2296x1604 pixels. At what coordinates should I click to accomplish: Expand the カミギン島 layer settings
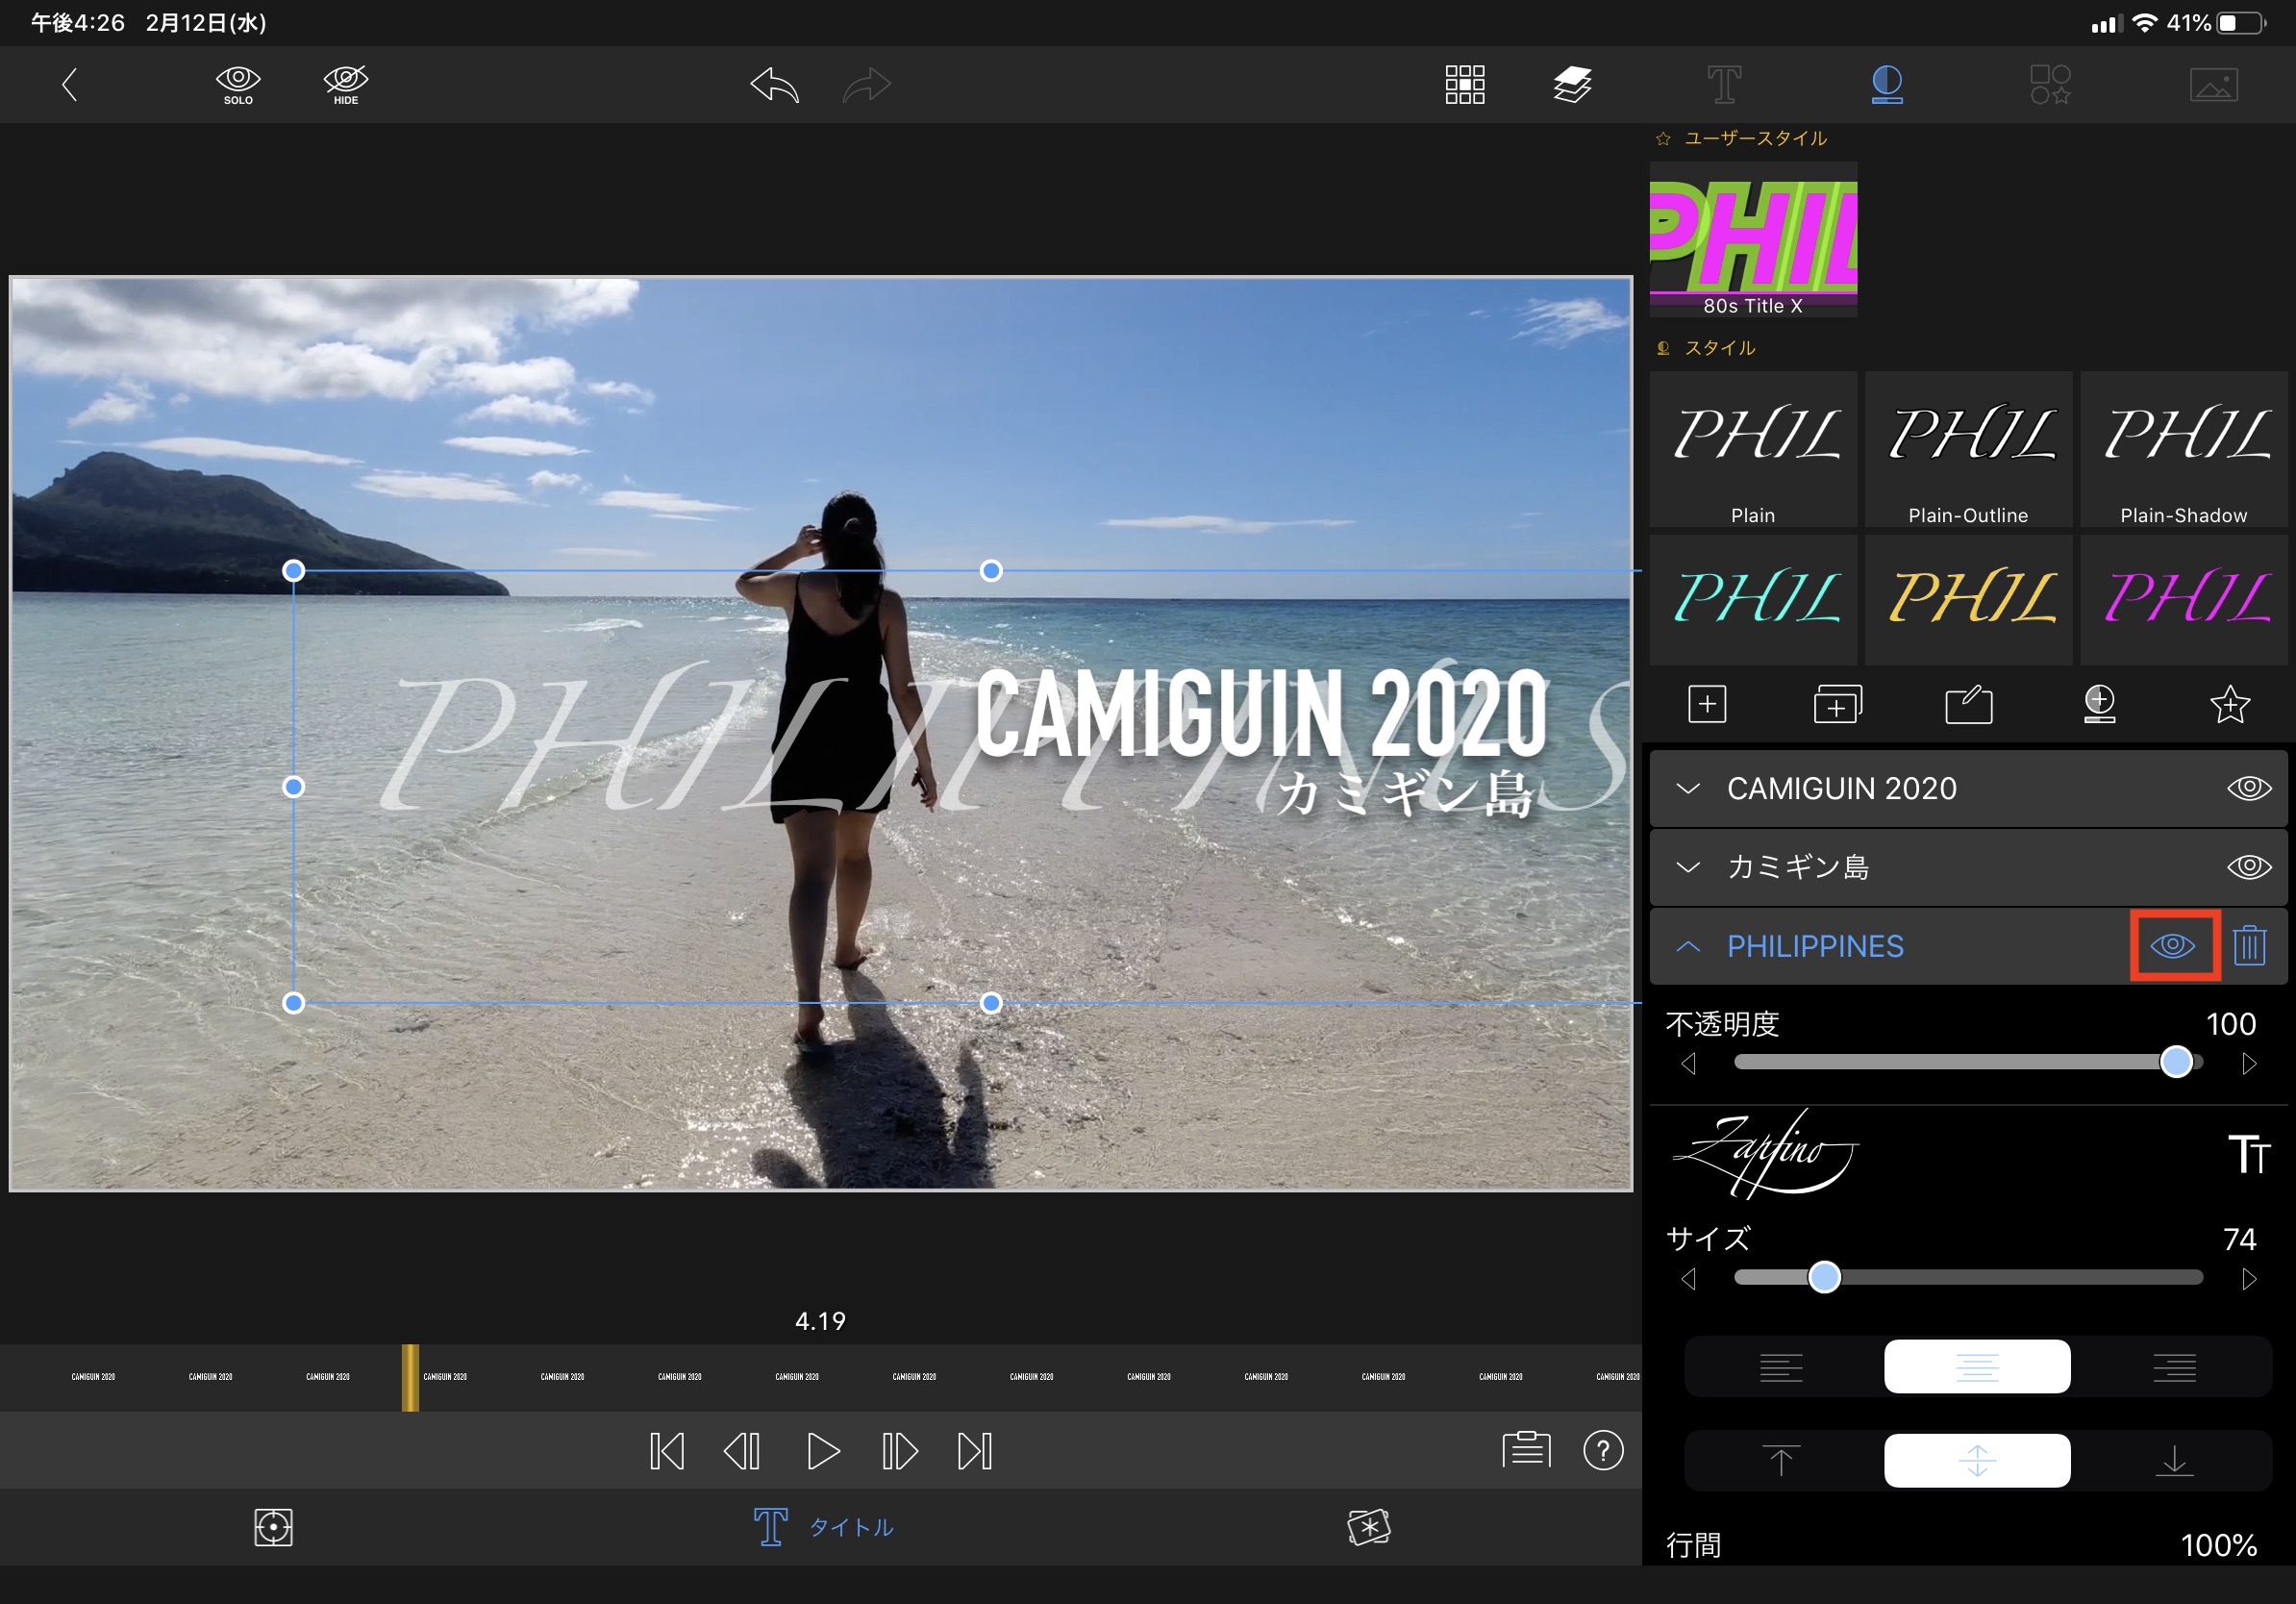click(1688, 866)
